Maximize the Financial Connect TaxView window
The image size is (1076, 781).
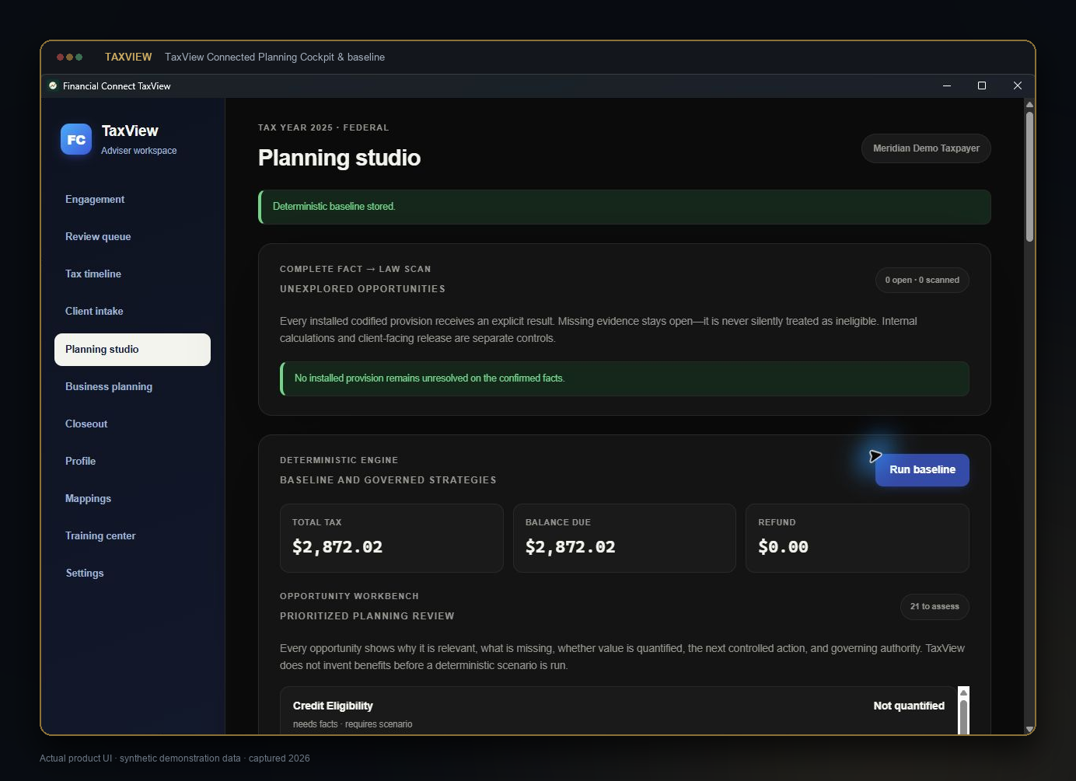click(x=982, y=85)
